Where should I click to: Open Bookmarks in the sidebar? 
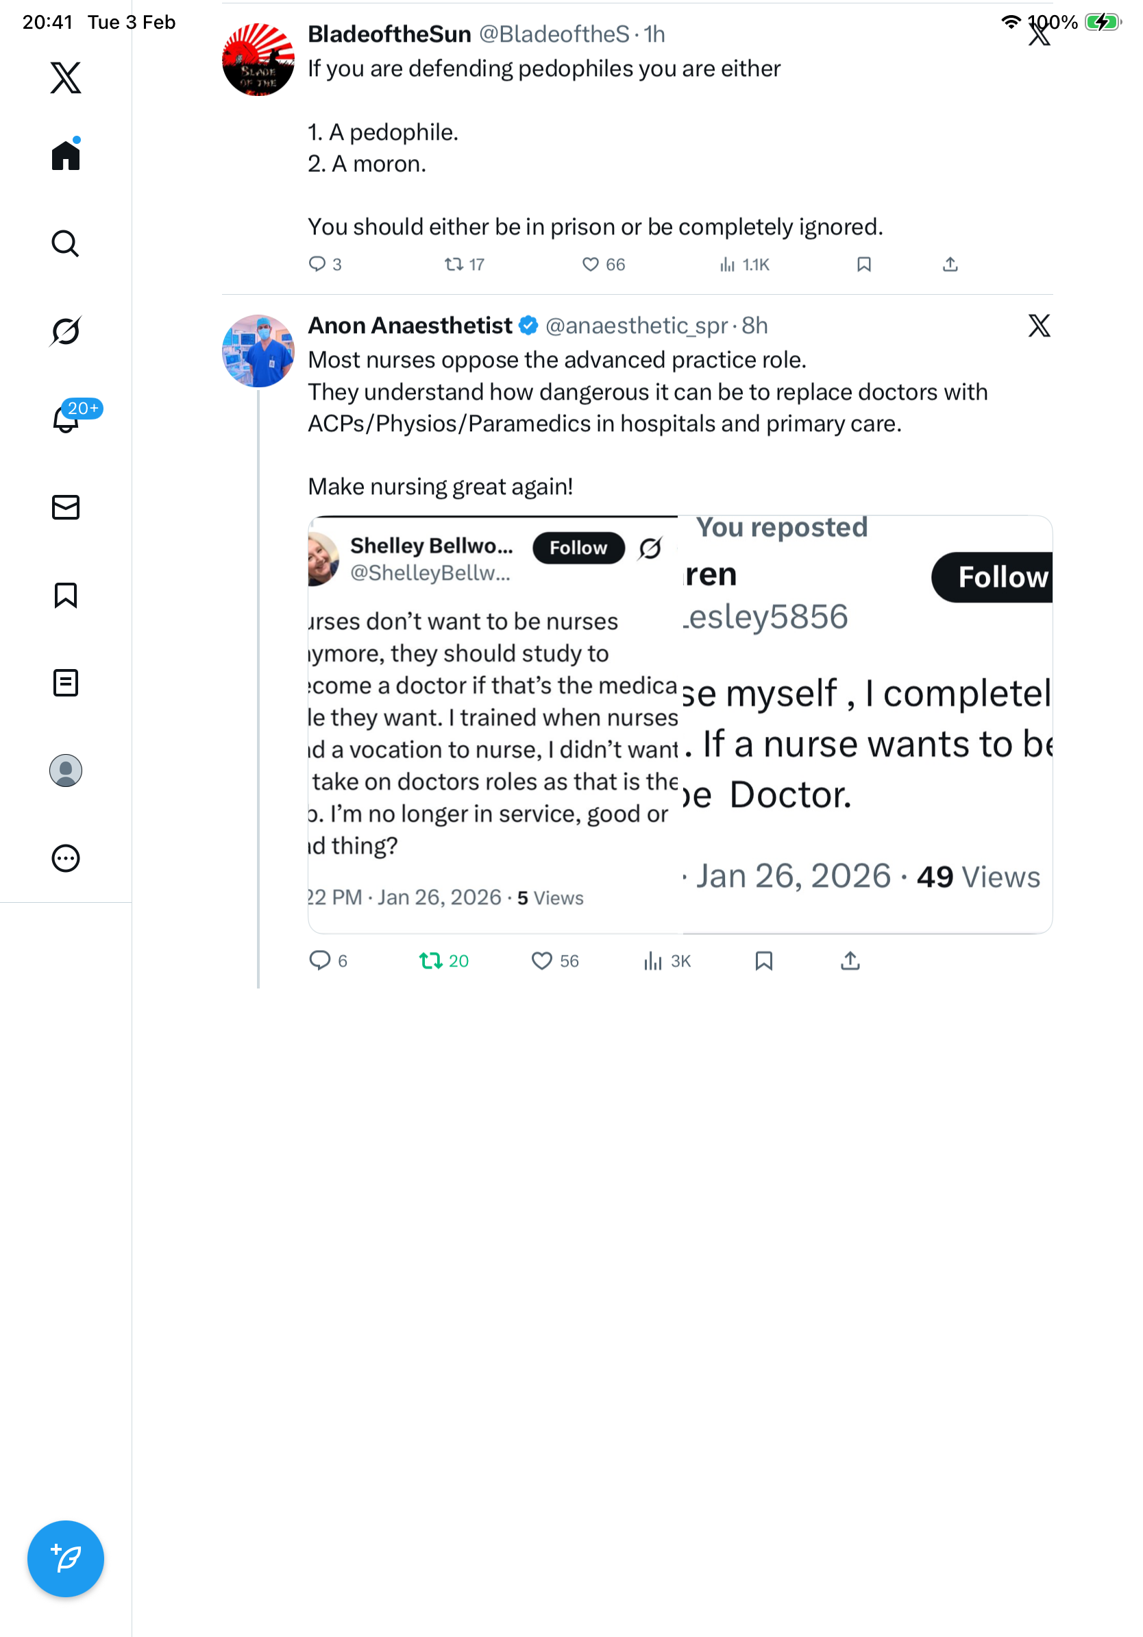[x=66, y=594]
